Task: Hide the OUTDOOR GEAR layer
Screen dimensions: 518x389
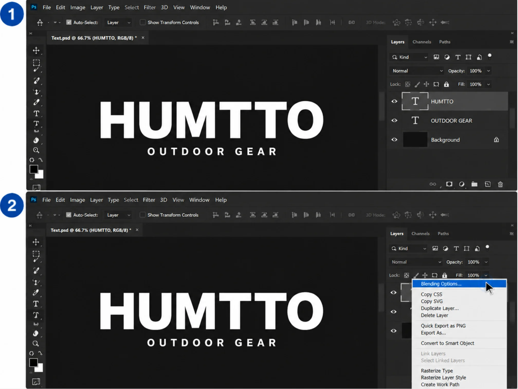Action: (394, 120)
